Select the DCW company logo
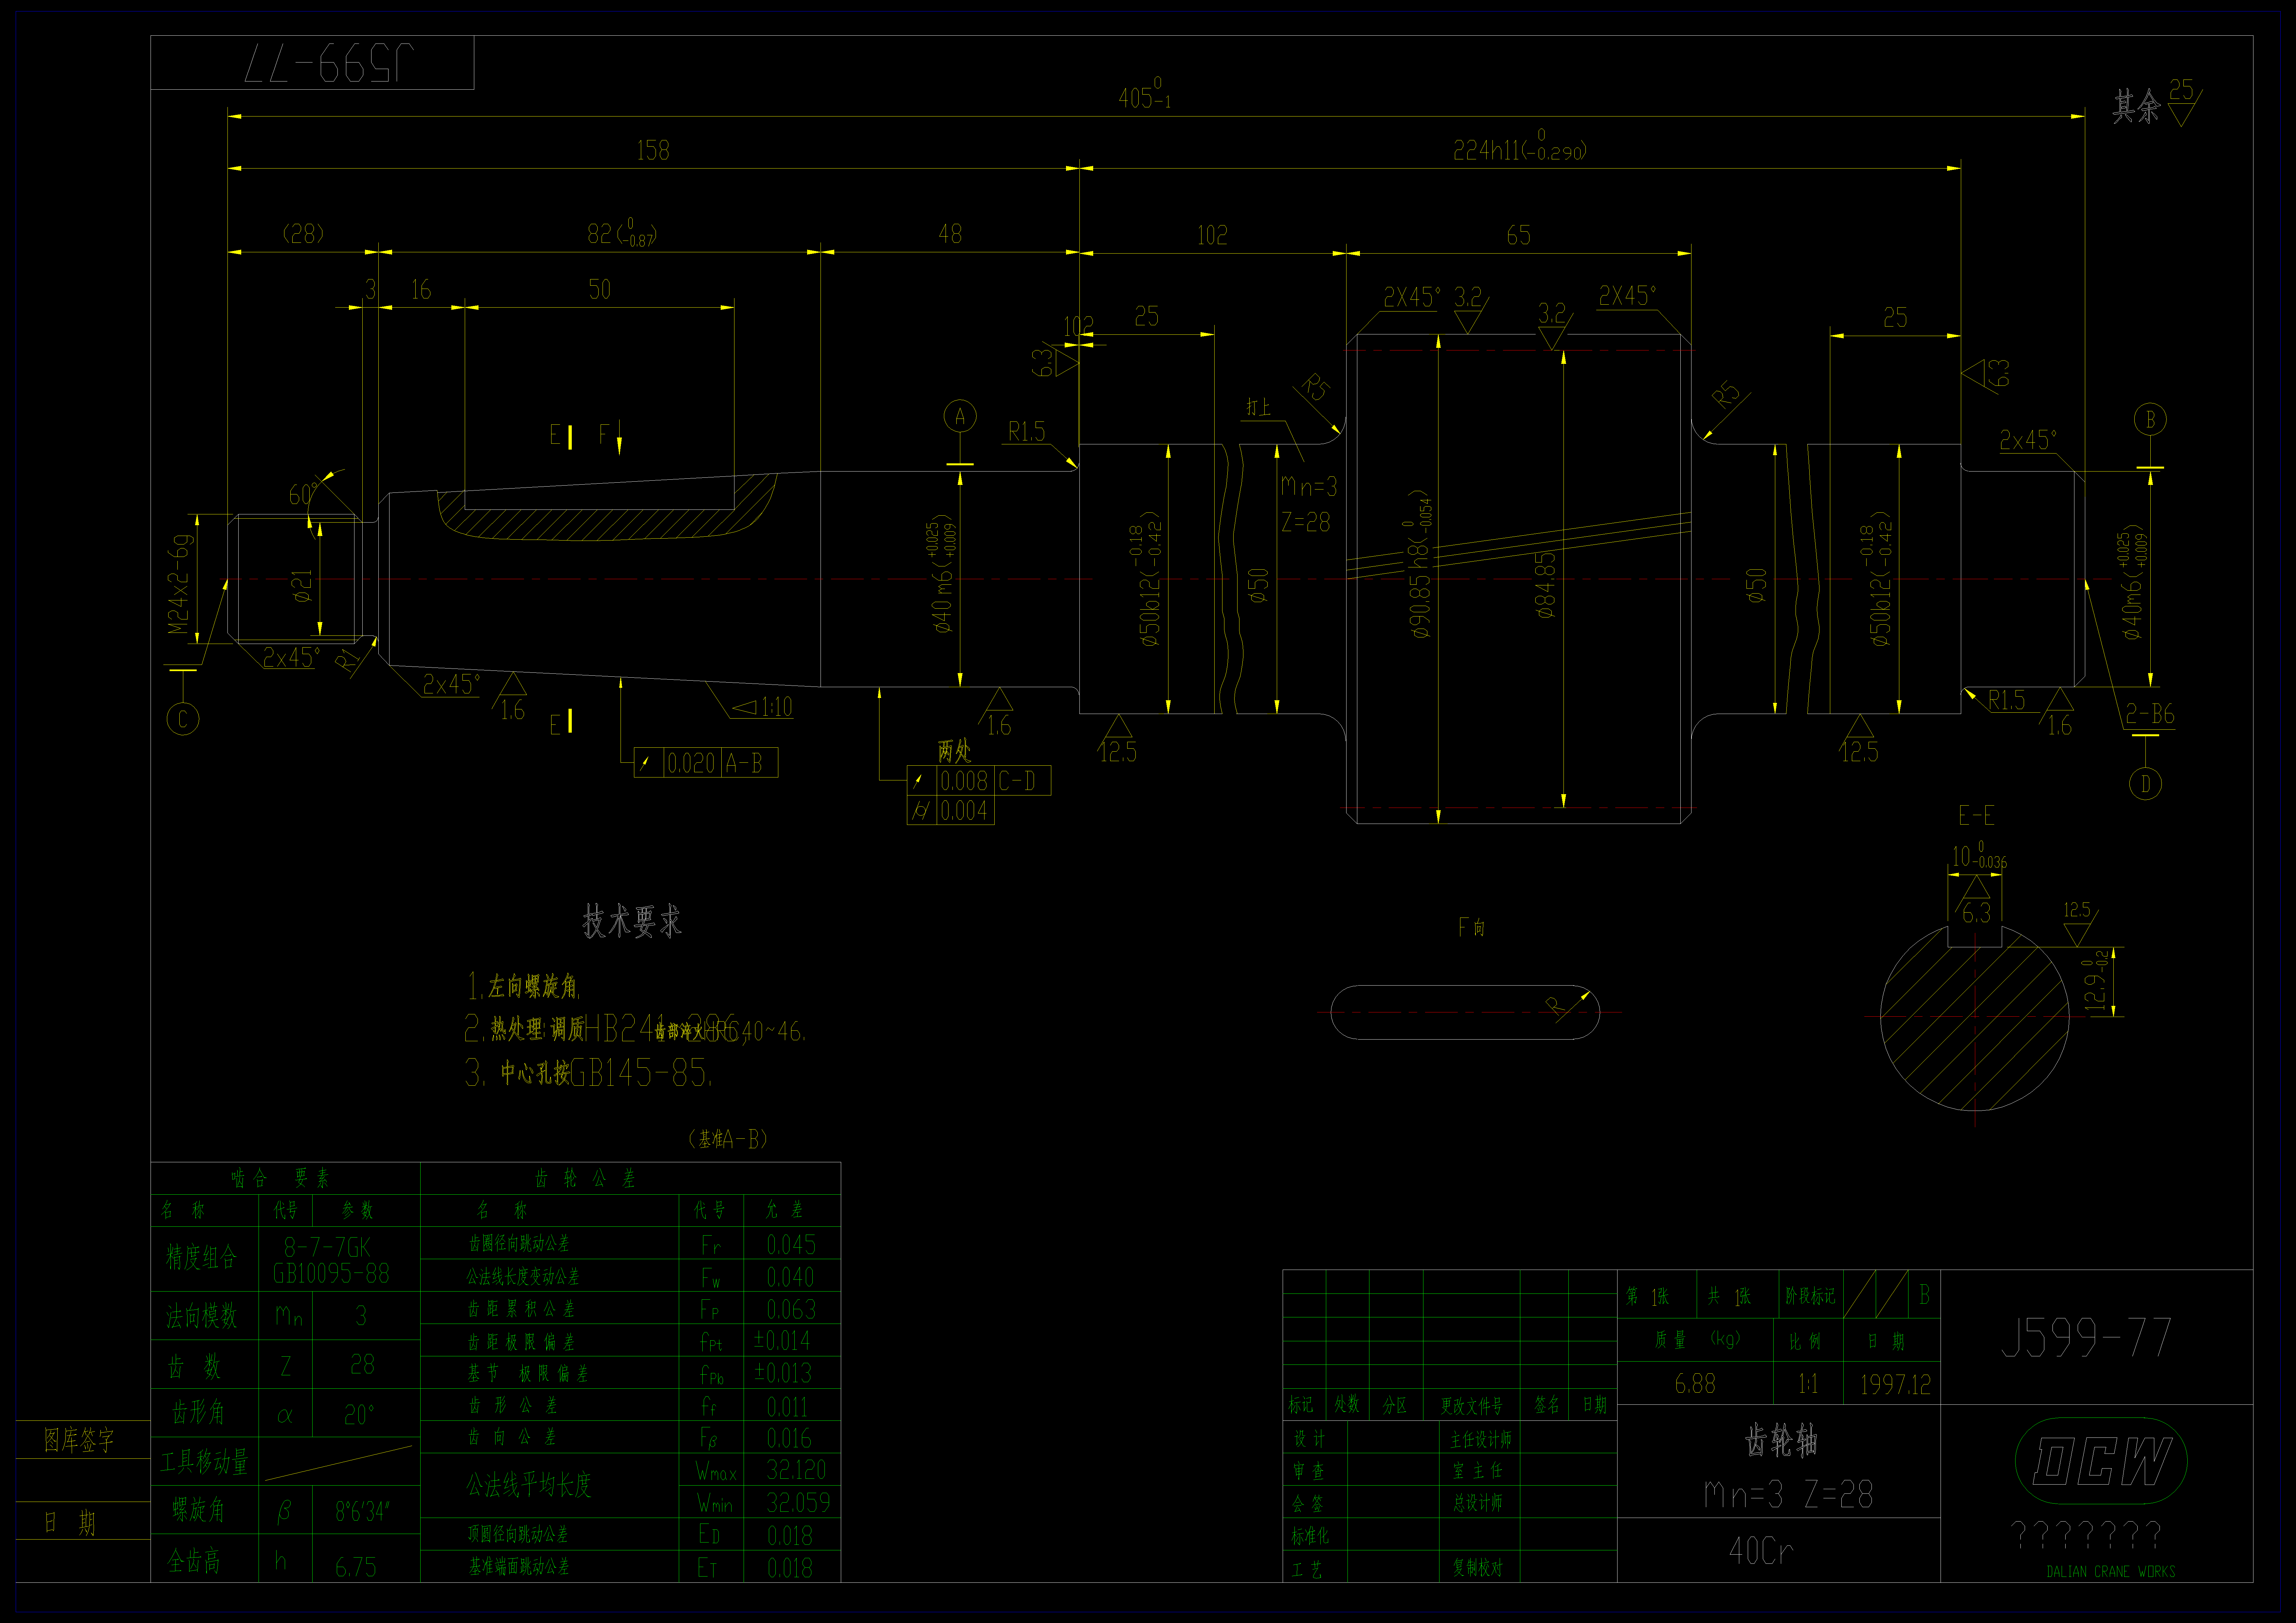The width and height of the screenshot is (2296, 1623). tap(2101, 1461)
